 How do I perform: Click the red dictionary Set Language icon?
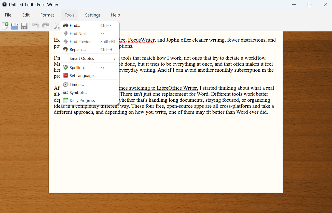point(66,75)
